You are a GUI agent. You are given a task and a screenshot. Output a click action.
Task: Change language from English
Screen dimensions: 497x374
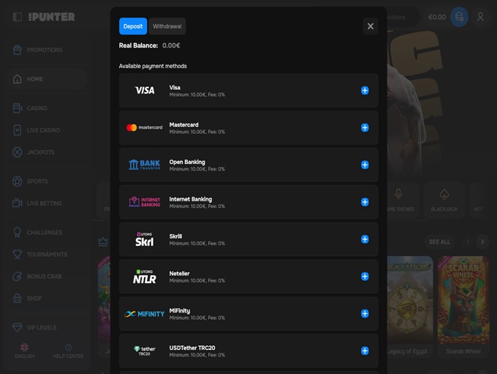24,351
